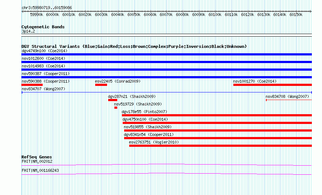Open the dgv4750n100 (Coe2014) label
The image size is (322, 195).
[x=145, y=119]
